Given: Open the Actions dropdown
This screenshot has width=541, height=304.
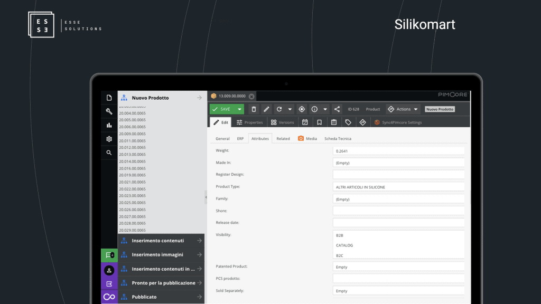Looking at the screenshot, I should point(403,109).
